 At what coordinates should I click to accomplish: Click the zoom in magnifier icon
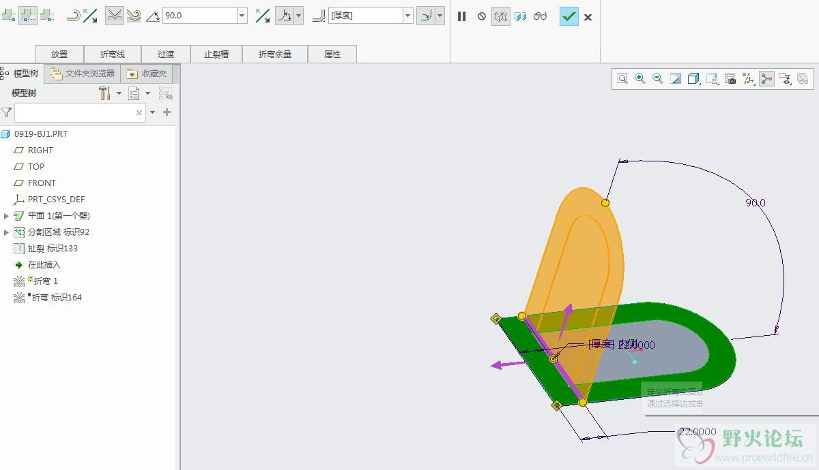pyautogui.click(x=640, y=78)
